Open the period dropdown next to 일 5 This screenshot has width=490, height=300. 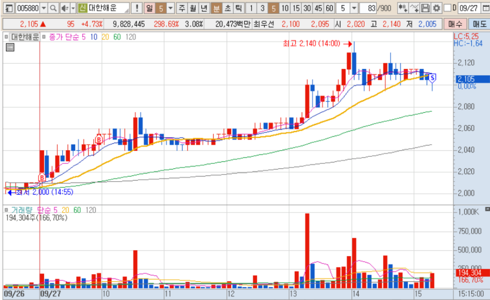(x=170, y=8)
